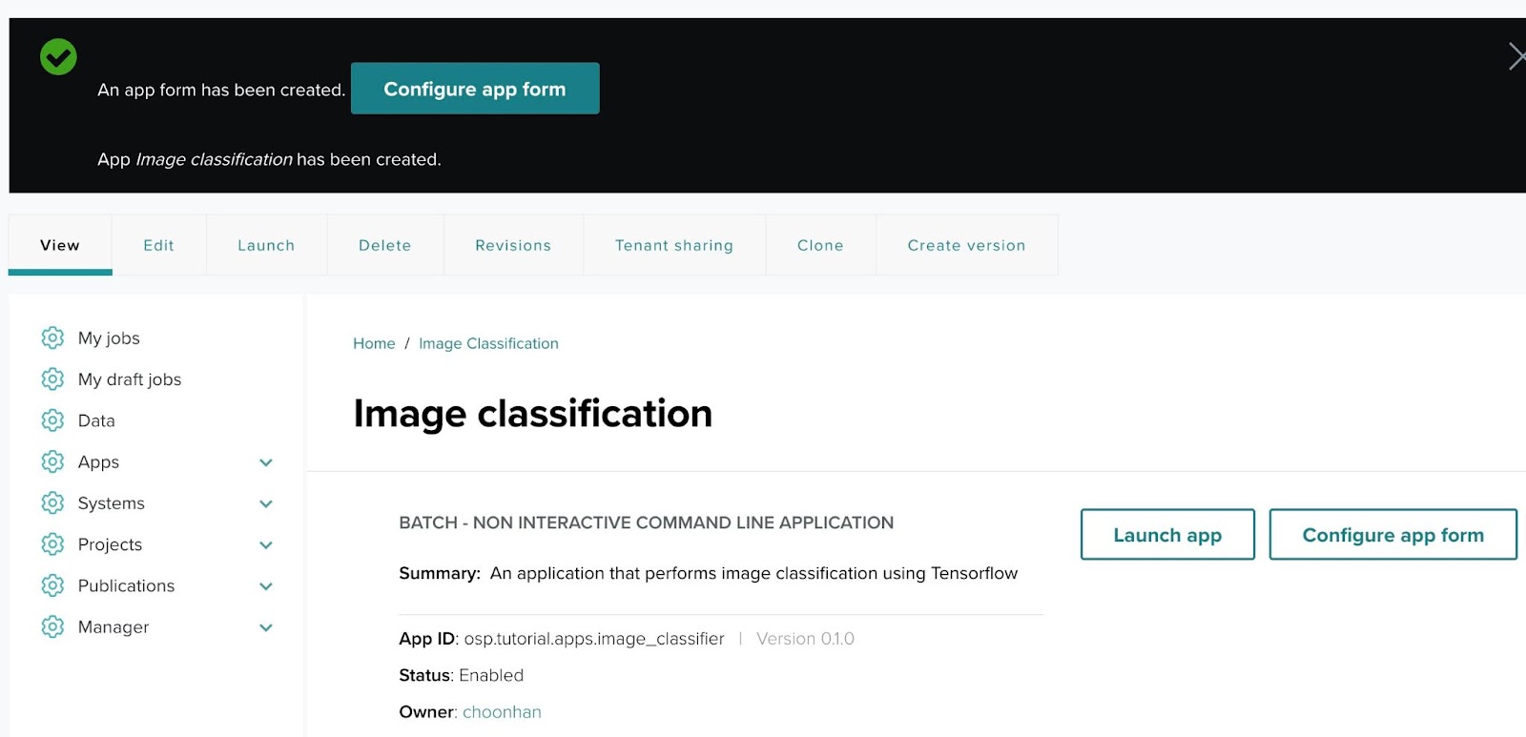Expand the Systems sidebar menu chevron
1526x737 pixels.
[x=266, y=503]
